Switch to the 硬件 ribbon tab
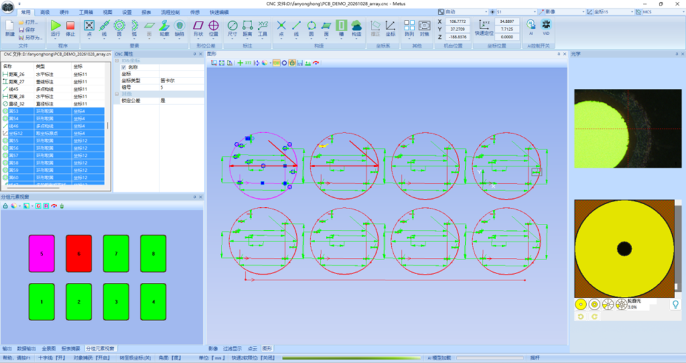This screenshot has height=363, width=686. 64,12
